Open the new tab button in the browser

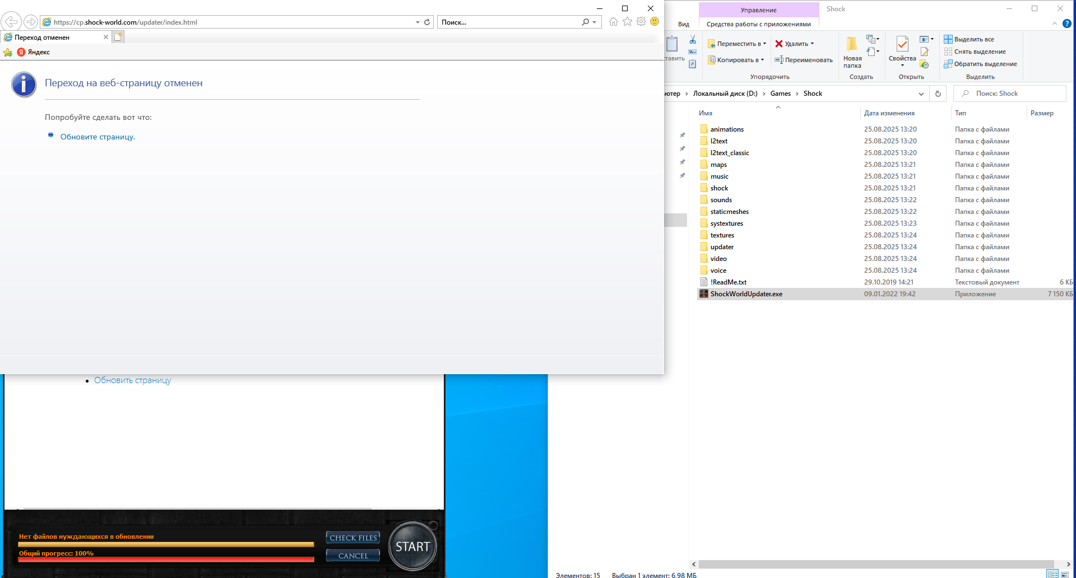click(118, 37)
